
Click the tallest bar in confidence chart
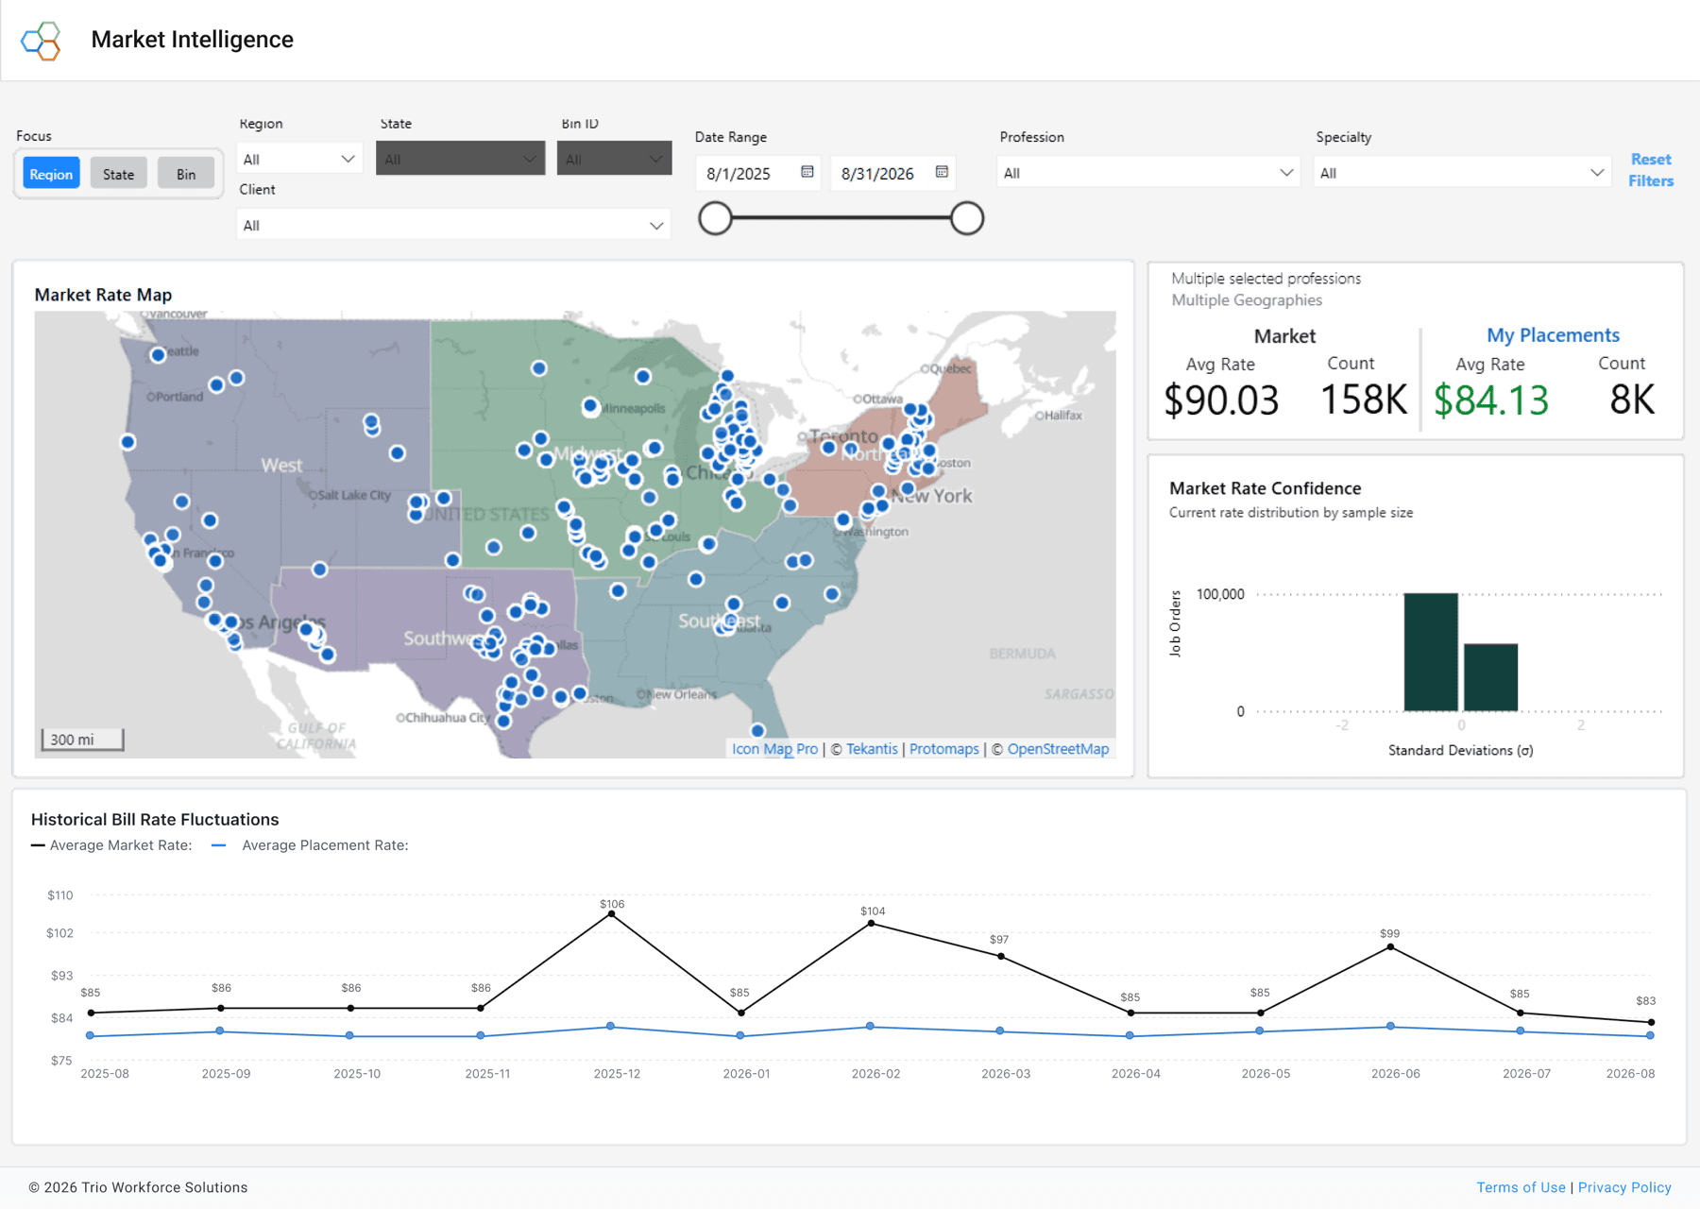coord(1431,652)
